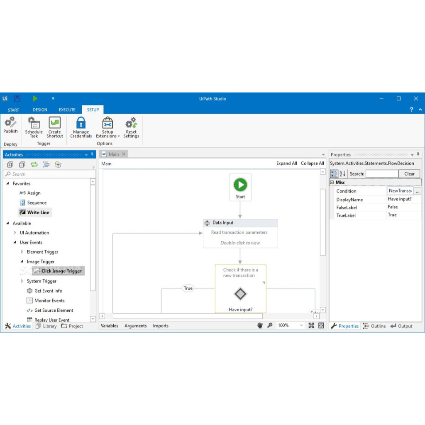
Task: Select the Start node in the flowchart
Action: [x=240, y=188]
